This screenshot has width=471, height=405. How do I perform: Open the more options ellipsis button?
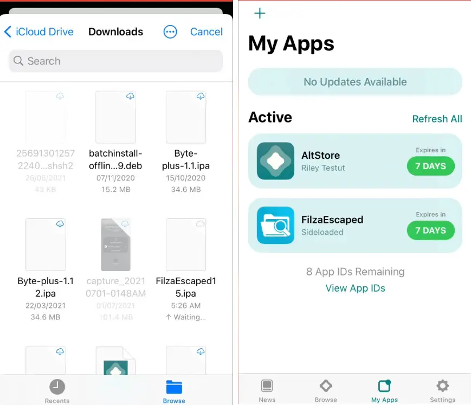pyautogui.click(x=170, y=31)
